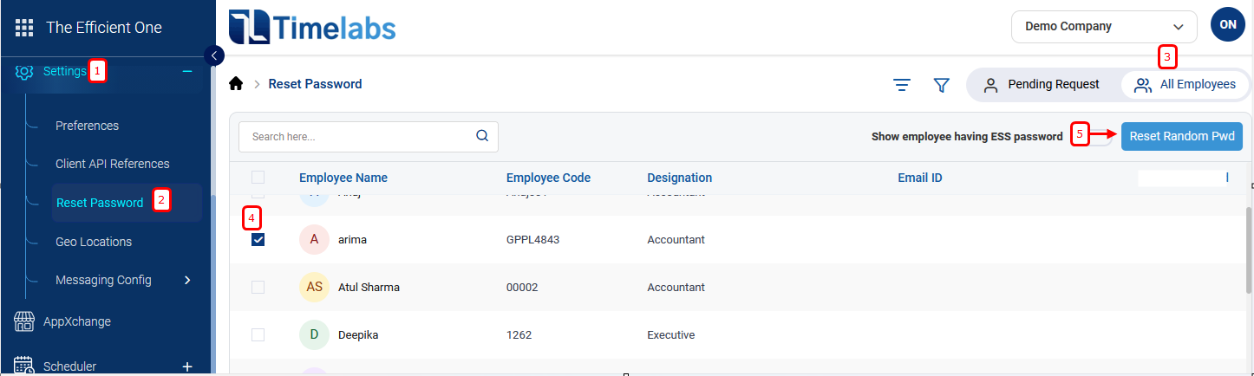Click Atul Sharma's AS avatar
This screenshot has height=376, width=1254.
coord(314,287)
